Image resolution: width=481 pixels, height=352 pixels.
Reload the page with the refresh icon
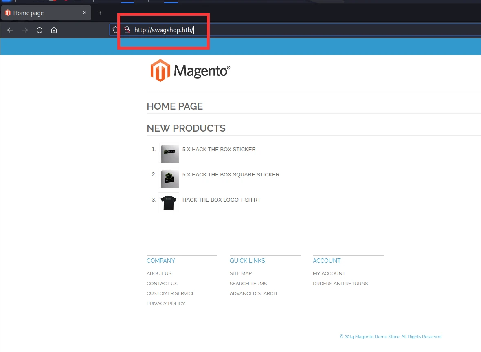pyautogui.click(x=39, y=30)
